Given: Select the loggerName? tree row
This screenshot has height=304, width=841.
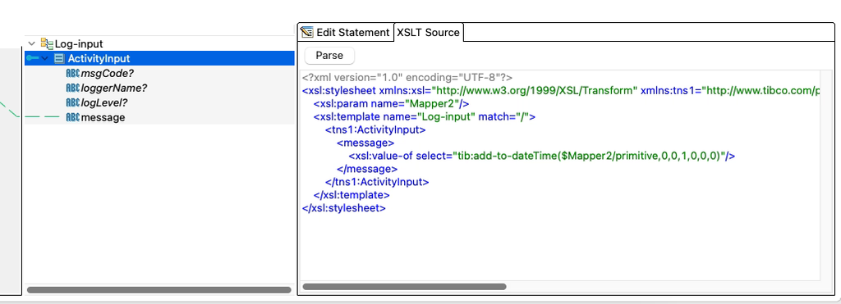Looking at the screenshot, I should [x=160, y=88].
